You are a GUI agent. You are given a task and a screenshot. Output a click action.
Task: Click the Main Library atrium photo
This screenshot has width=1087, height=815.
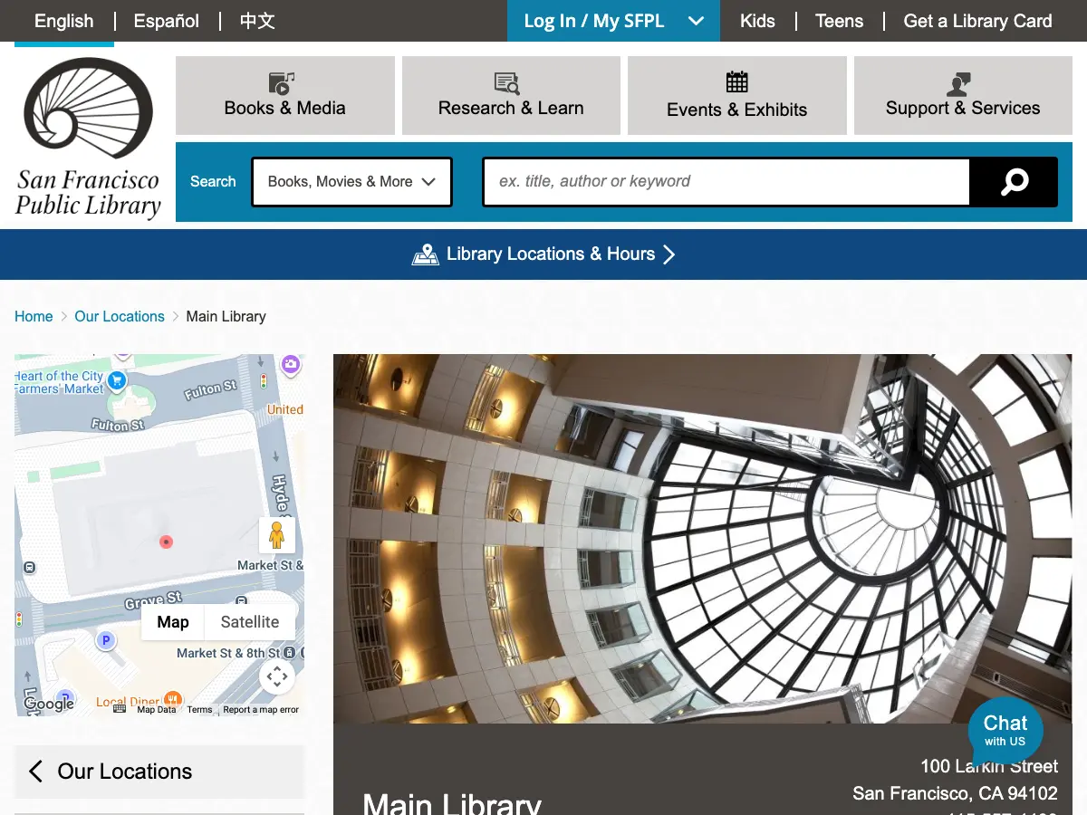[703, 539]
